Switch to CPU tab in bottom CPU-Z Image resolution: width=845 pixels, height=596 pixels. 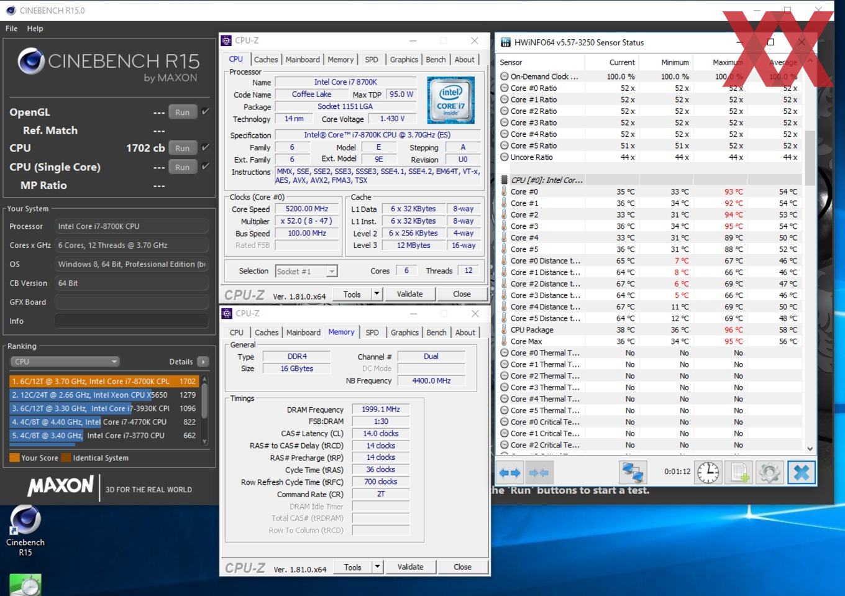237,332
